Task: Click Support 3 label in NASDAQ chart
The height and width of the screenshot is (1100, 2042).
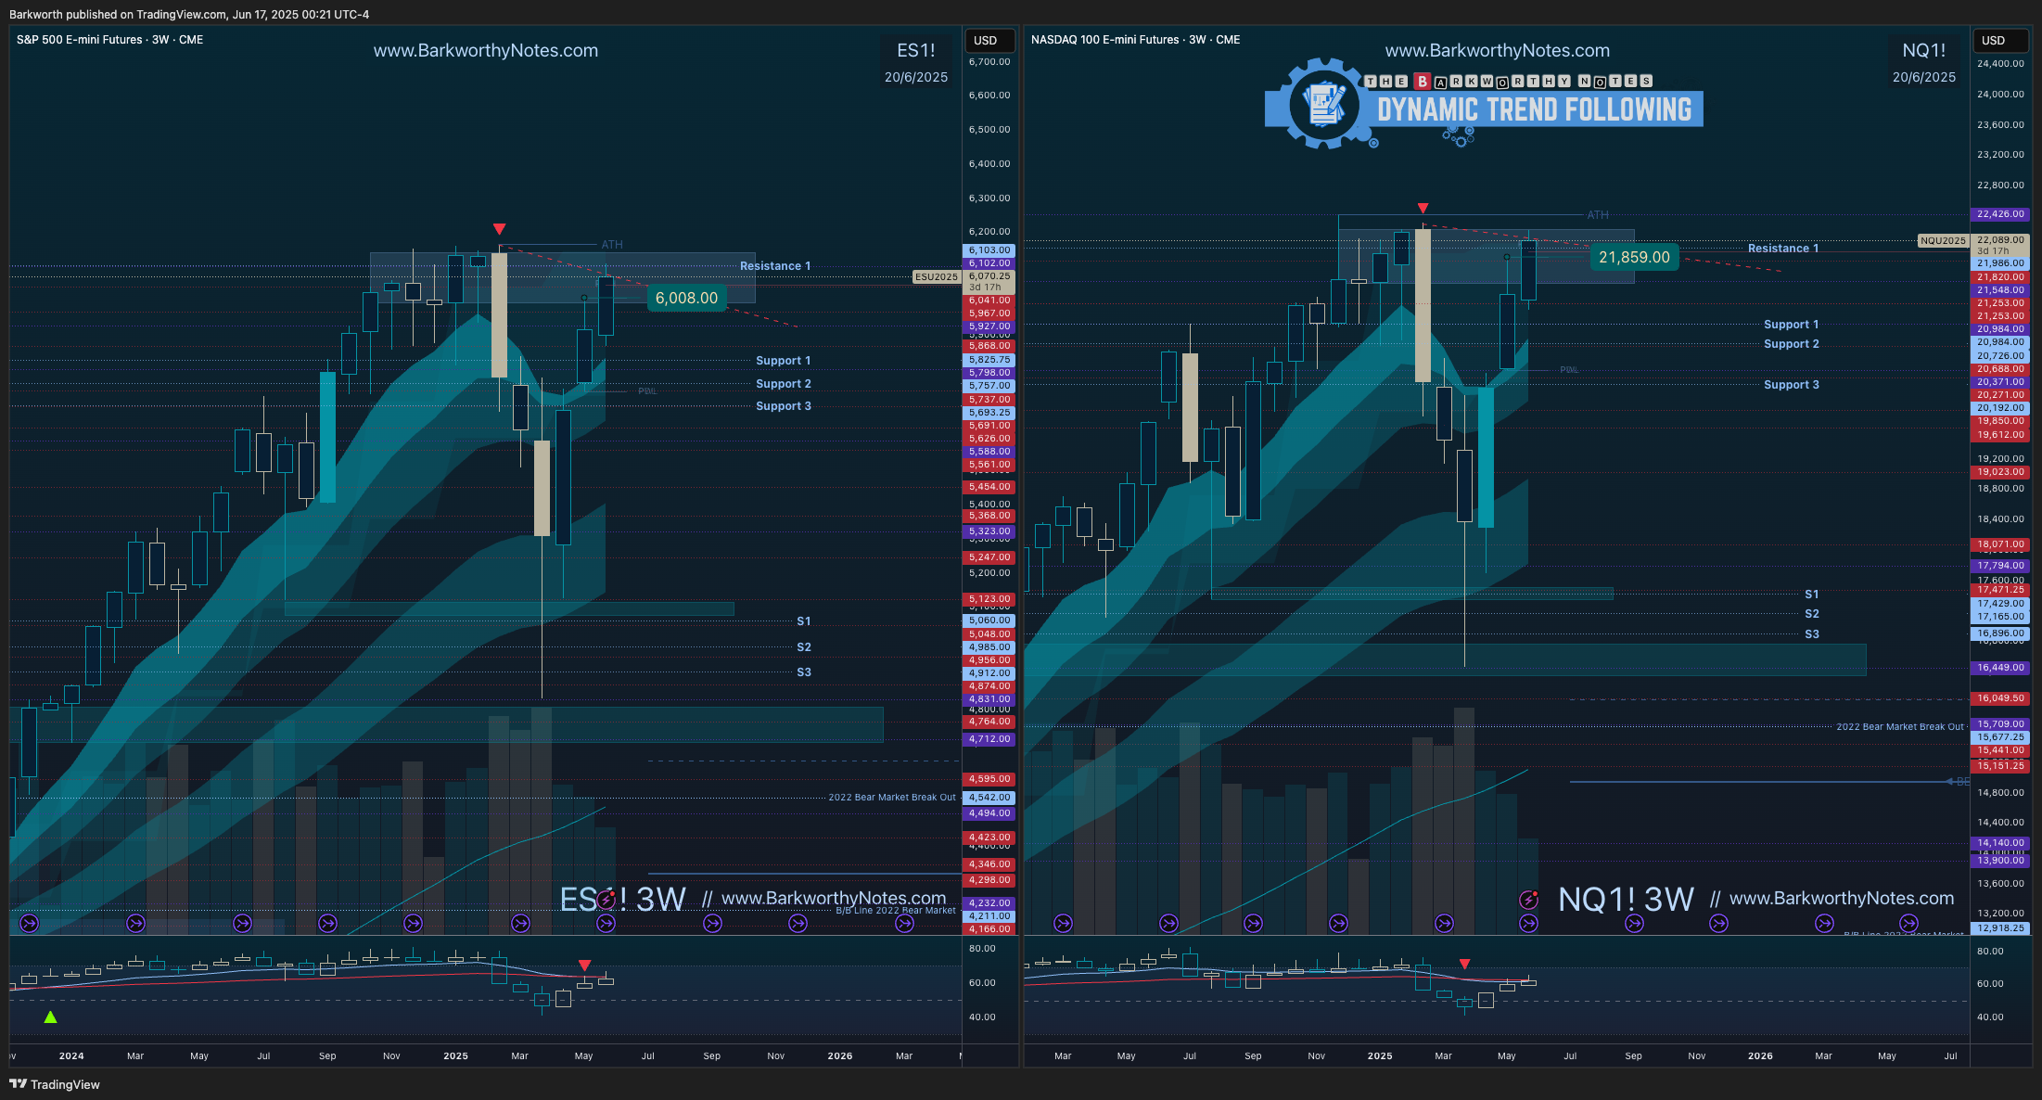Action: 1792,385
